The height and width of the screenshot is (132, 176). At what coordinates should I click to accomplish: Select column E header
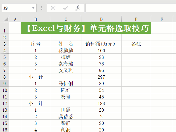point(136,19)
